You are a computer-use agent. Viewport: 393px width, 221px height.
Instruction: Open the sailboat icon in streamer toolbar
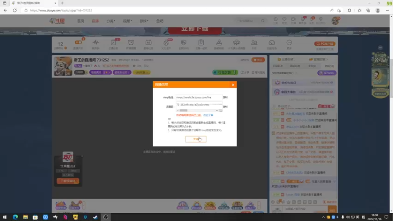[219, 43]
